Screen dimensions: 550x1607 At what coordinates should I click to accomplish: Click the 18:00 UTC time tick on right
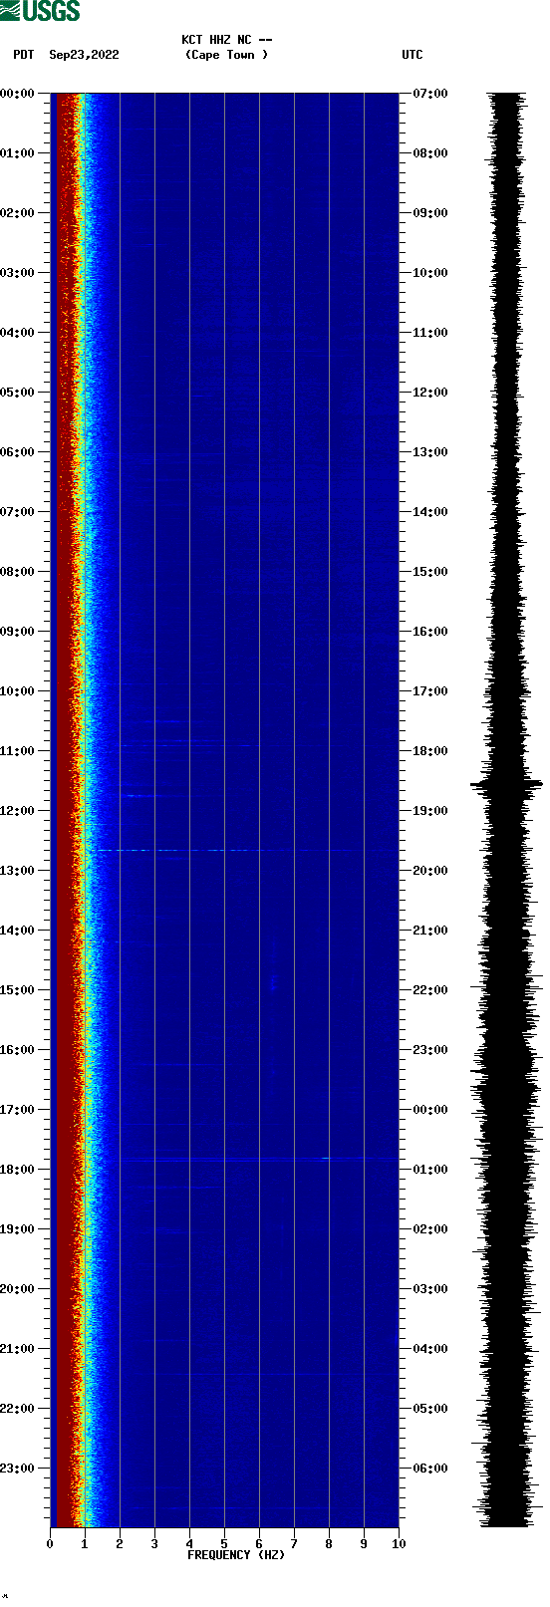(x=430, y=751)
